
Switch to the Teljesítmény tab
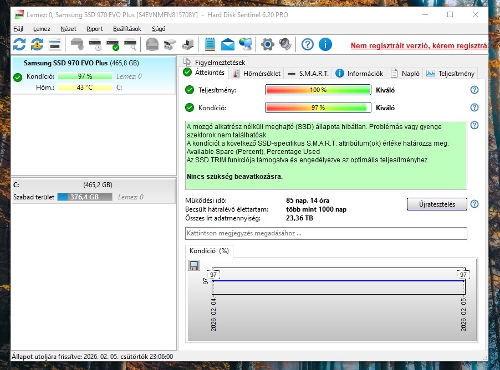pos(451,74)
